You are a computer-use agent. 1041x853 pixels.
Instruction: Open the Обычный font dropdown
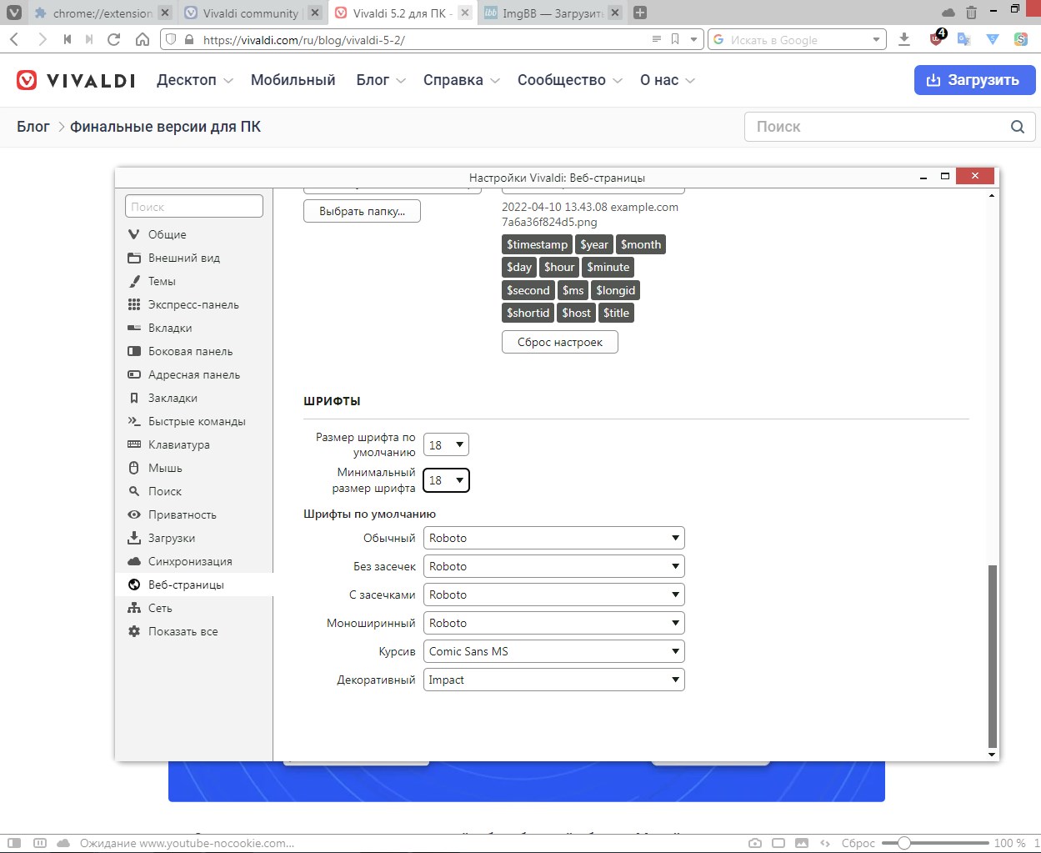553,538
